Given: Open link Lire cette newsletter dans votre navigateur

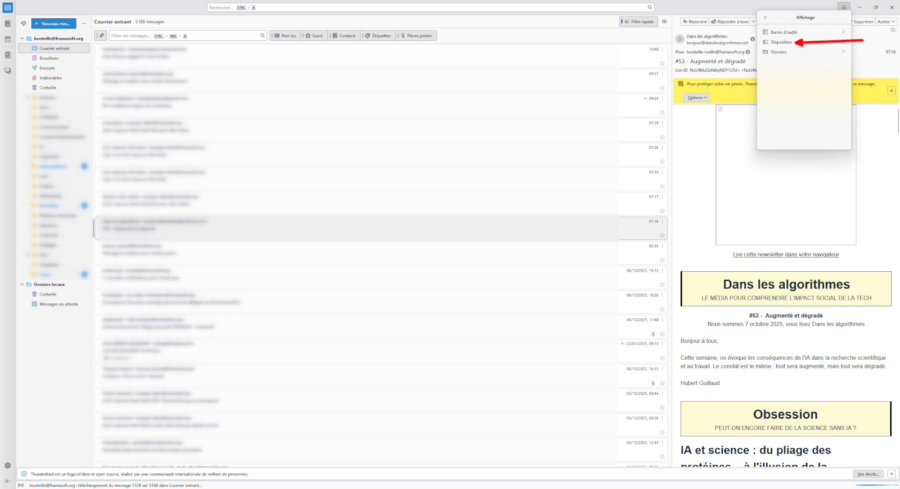Looking at the screenshot, I should [x=786, y=255].
